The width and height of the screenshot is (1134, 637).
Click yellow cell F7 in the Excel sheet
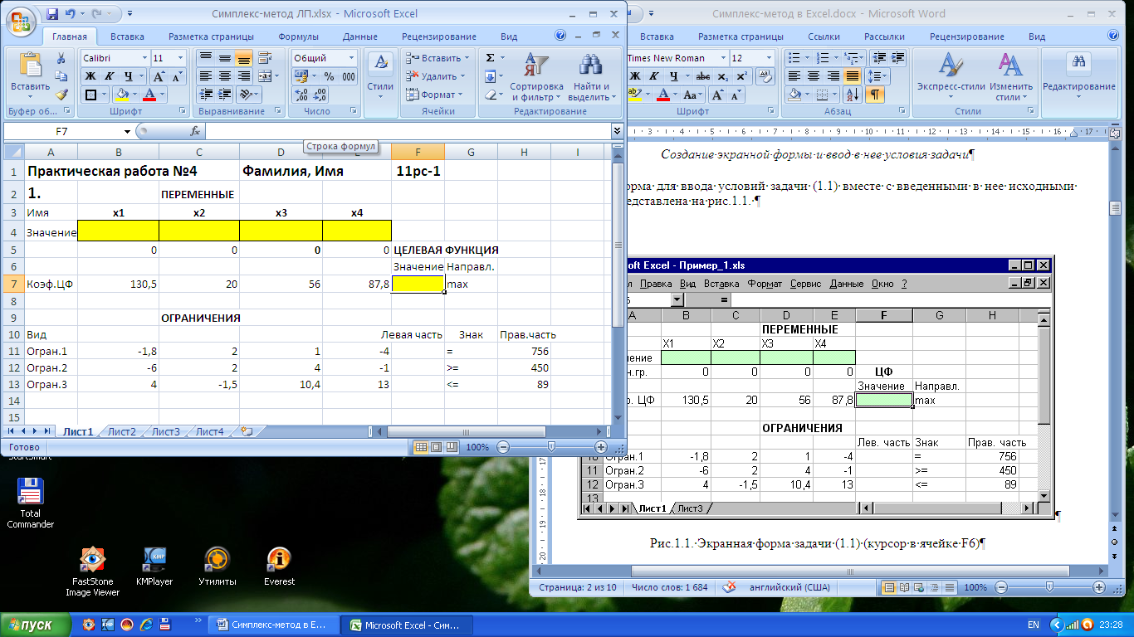[x=418, y=284]
